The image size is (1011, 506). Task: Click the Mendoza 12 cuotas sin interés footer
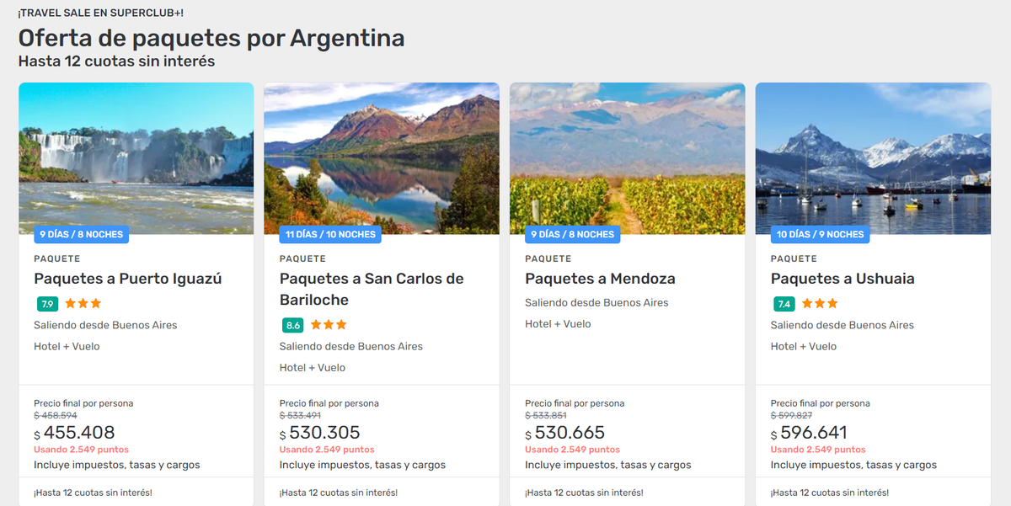(584, 493)
